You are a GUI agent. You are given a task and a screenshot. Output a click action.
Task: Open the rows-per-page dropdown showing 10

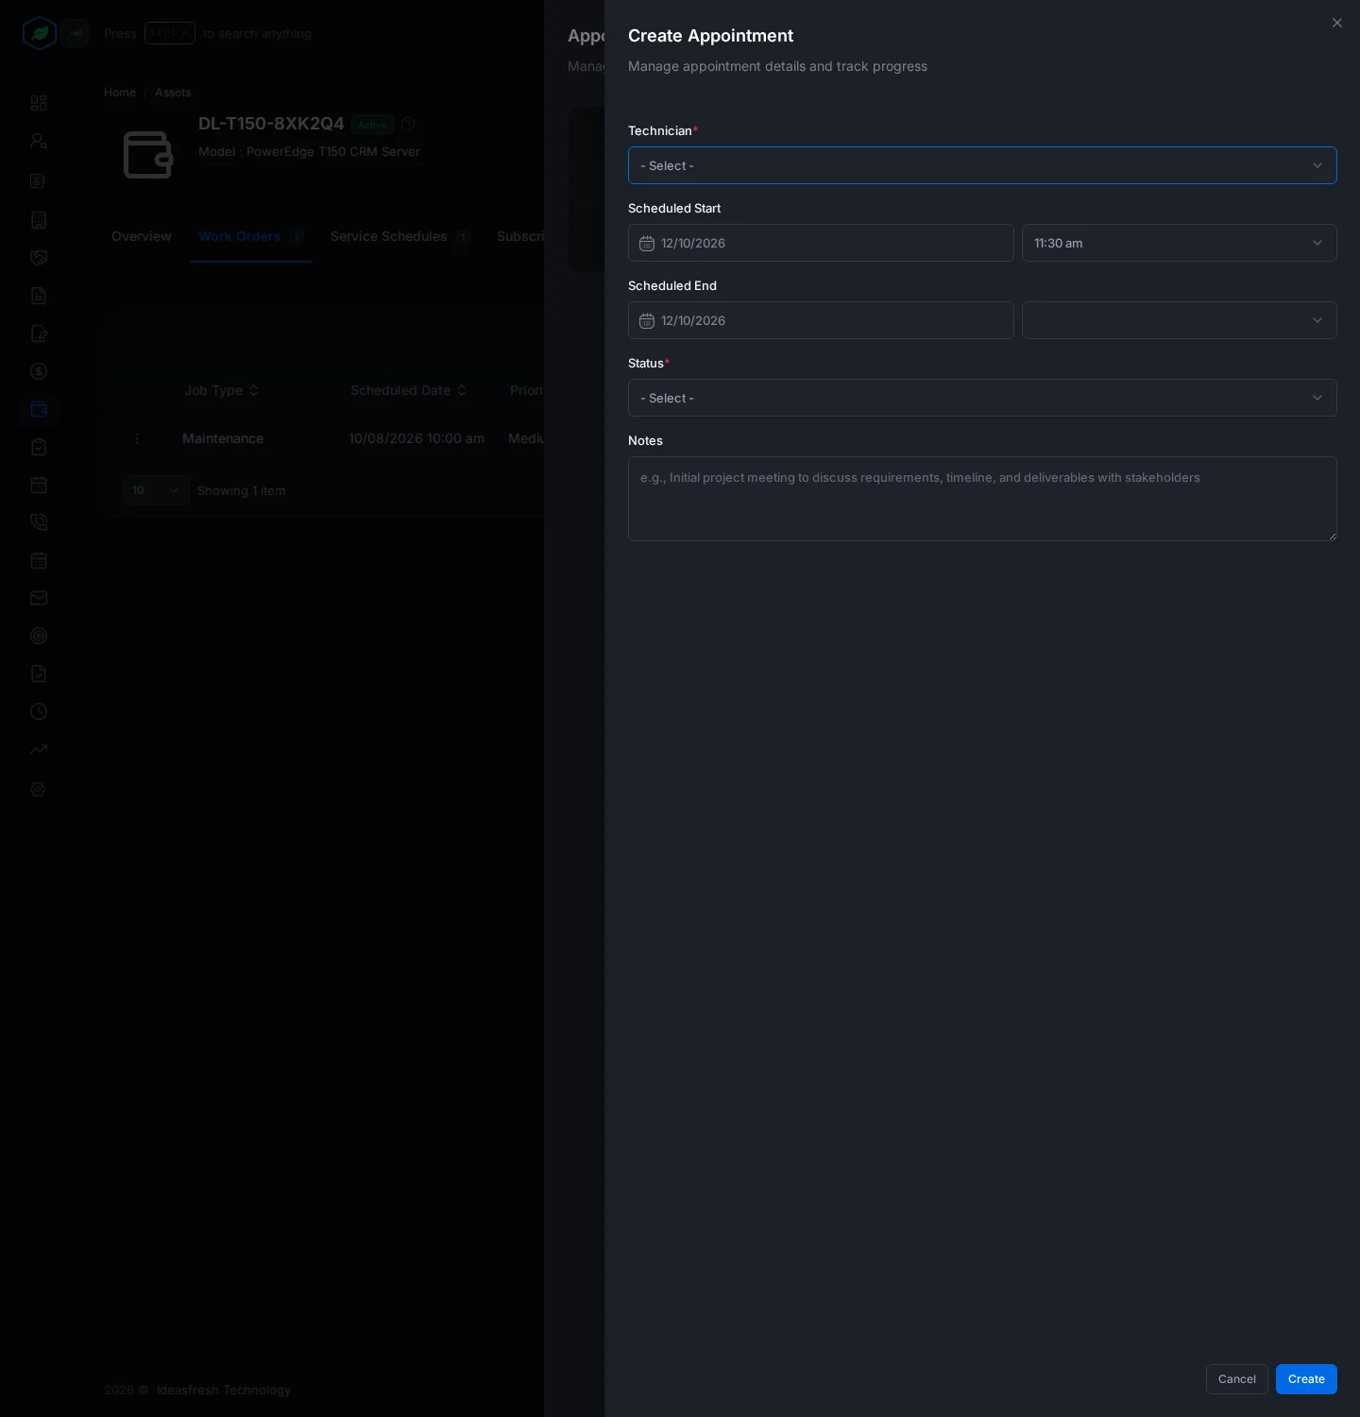tap(157, 490)
